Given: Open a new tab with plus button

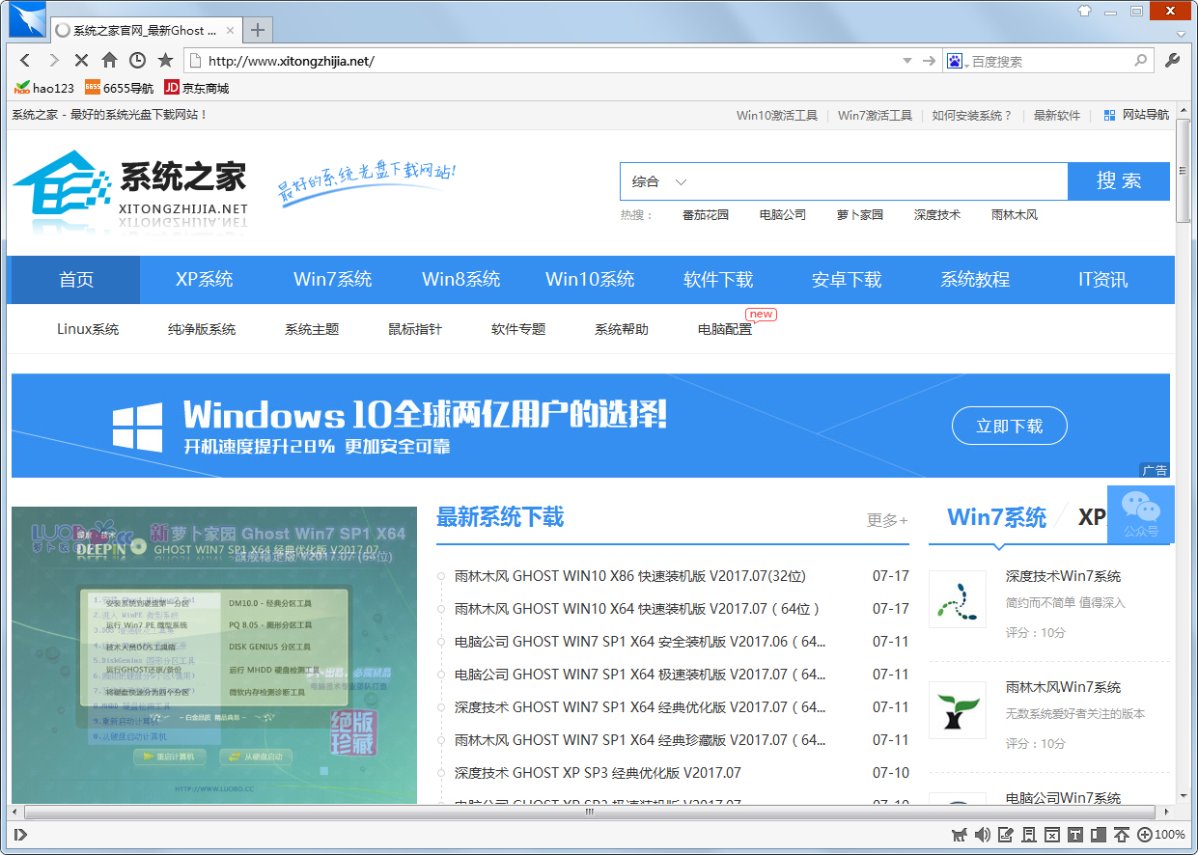Looking at the screenshot, I should (257, 29).
